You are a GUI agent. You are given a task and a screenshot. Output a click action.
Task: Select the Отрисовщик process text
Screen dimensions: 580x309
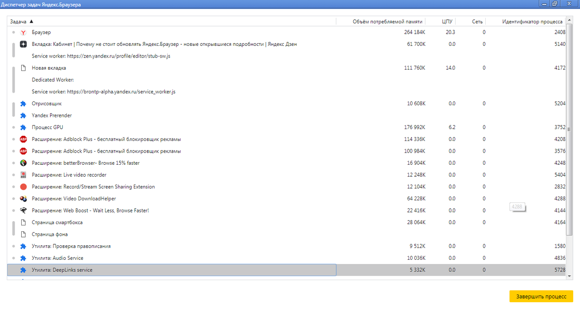pos(46,104)
